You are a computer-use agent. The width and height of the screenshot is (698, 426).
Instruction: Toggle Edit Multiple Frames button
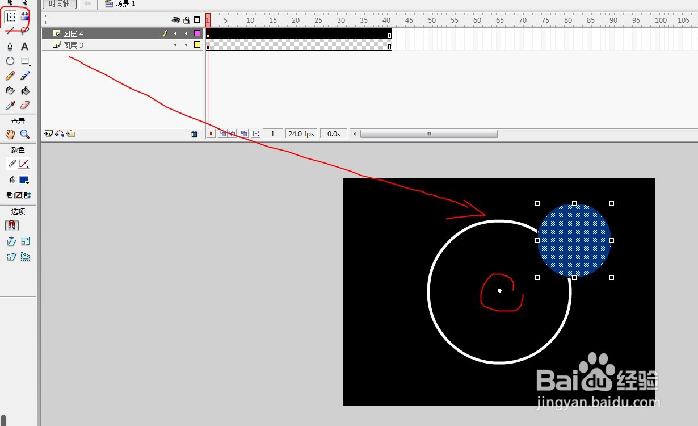(244, 133)
